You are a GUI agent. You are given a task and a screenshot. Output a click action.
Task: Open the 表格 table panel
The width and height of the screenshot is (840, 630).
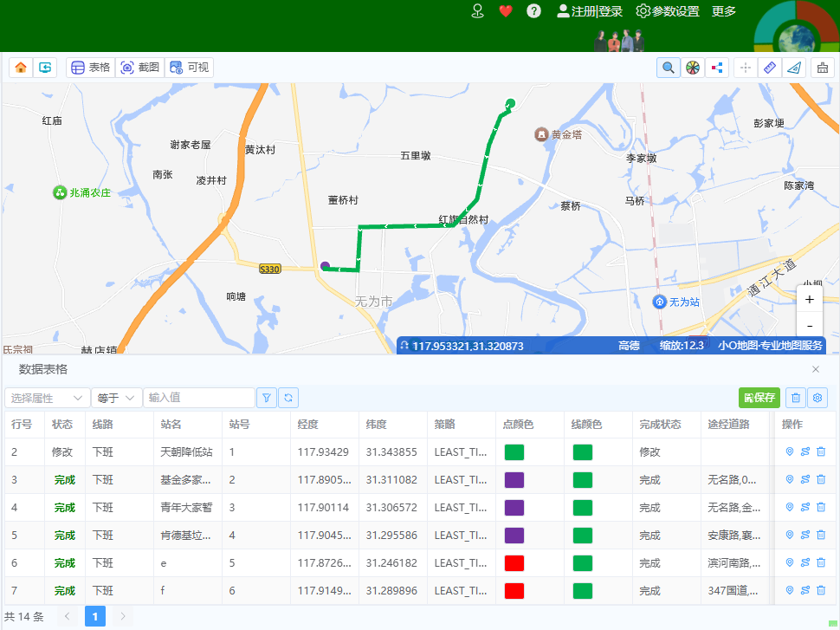91,68
